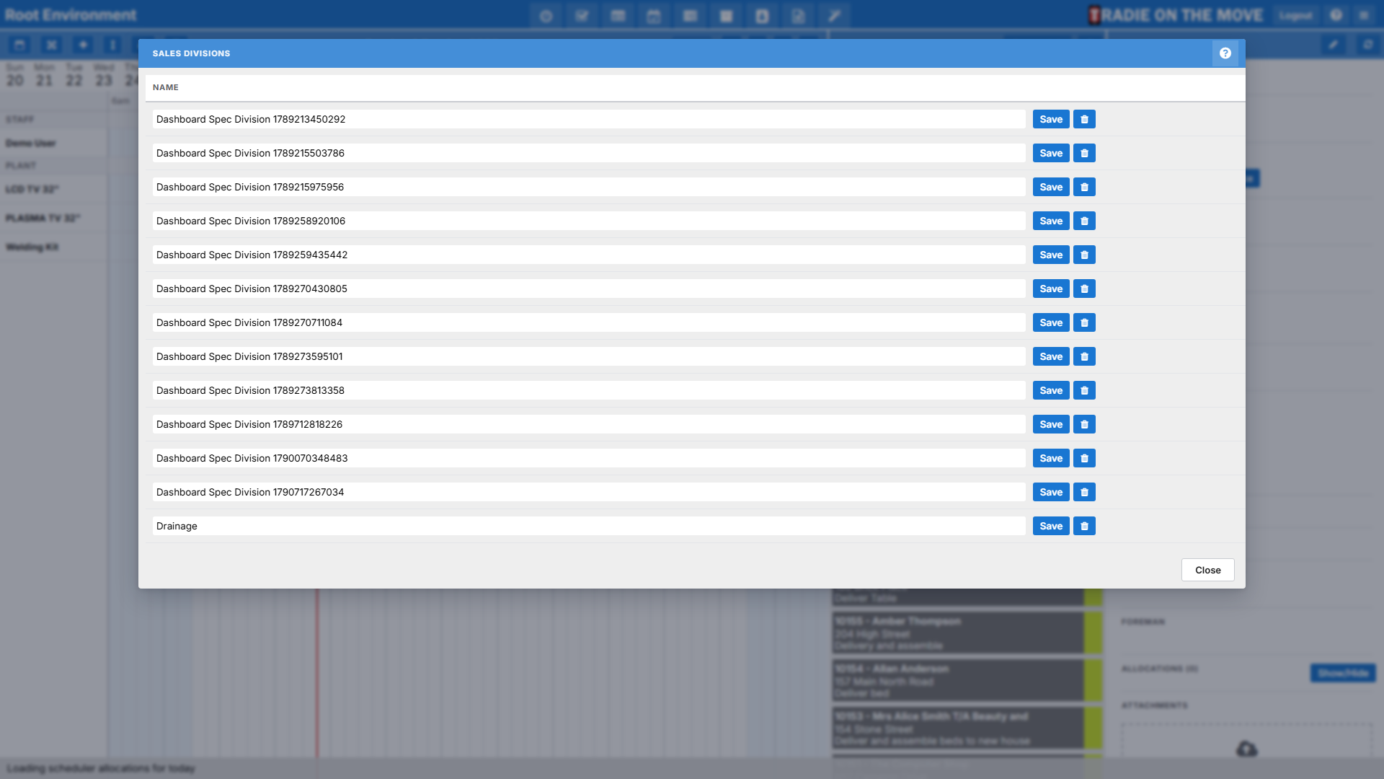Image resolution: width=1384 pixels, height=779 pixels.
Task: Delete Dashboard Spec Division 1789259435442
Action: [x=1084, y=255]
